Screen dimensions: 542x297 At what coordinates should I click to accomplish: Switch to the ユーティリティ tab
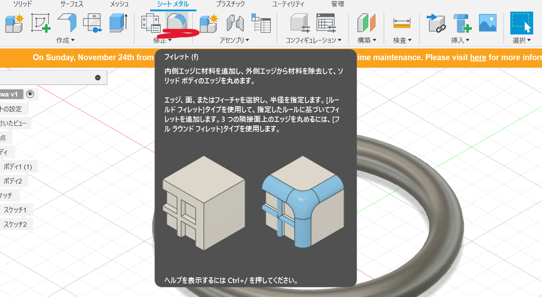288,4
